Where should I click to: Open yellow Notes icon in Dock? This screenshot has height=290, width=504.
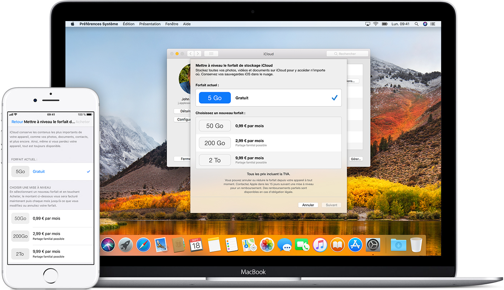(x=214, y=245)
